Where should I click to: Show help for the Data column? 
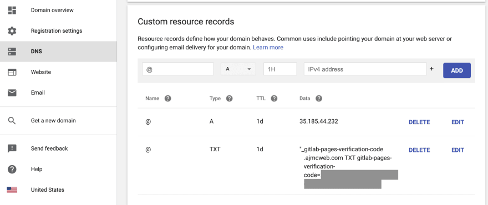[x=318, y=99]
